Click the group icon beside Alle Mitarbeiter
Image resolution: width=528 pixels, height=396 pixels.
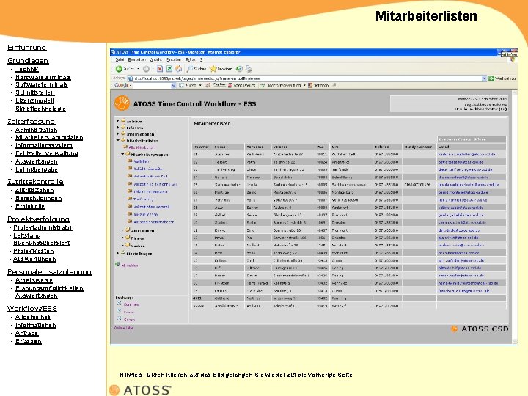point(125,147)
